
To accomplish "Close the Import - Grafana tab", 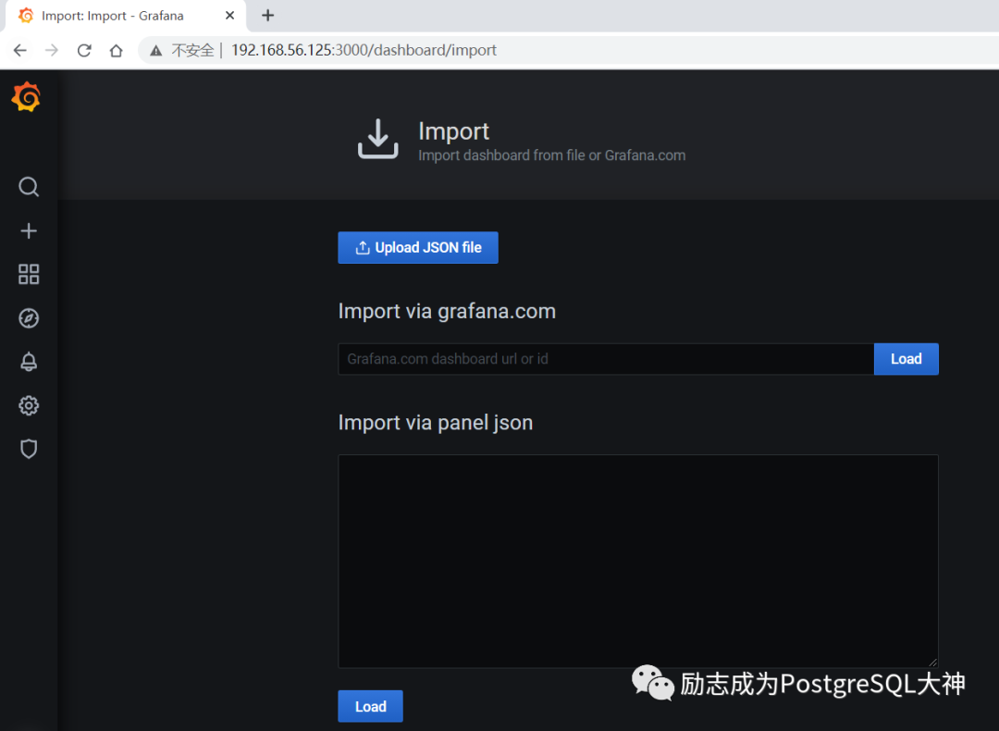I will [x=230, y=16].
